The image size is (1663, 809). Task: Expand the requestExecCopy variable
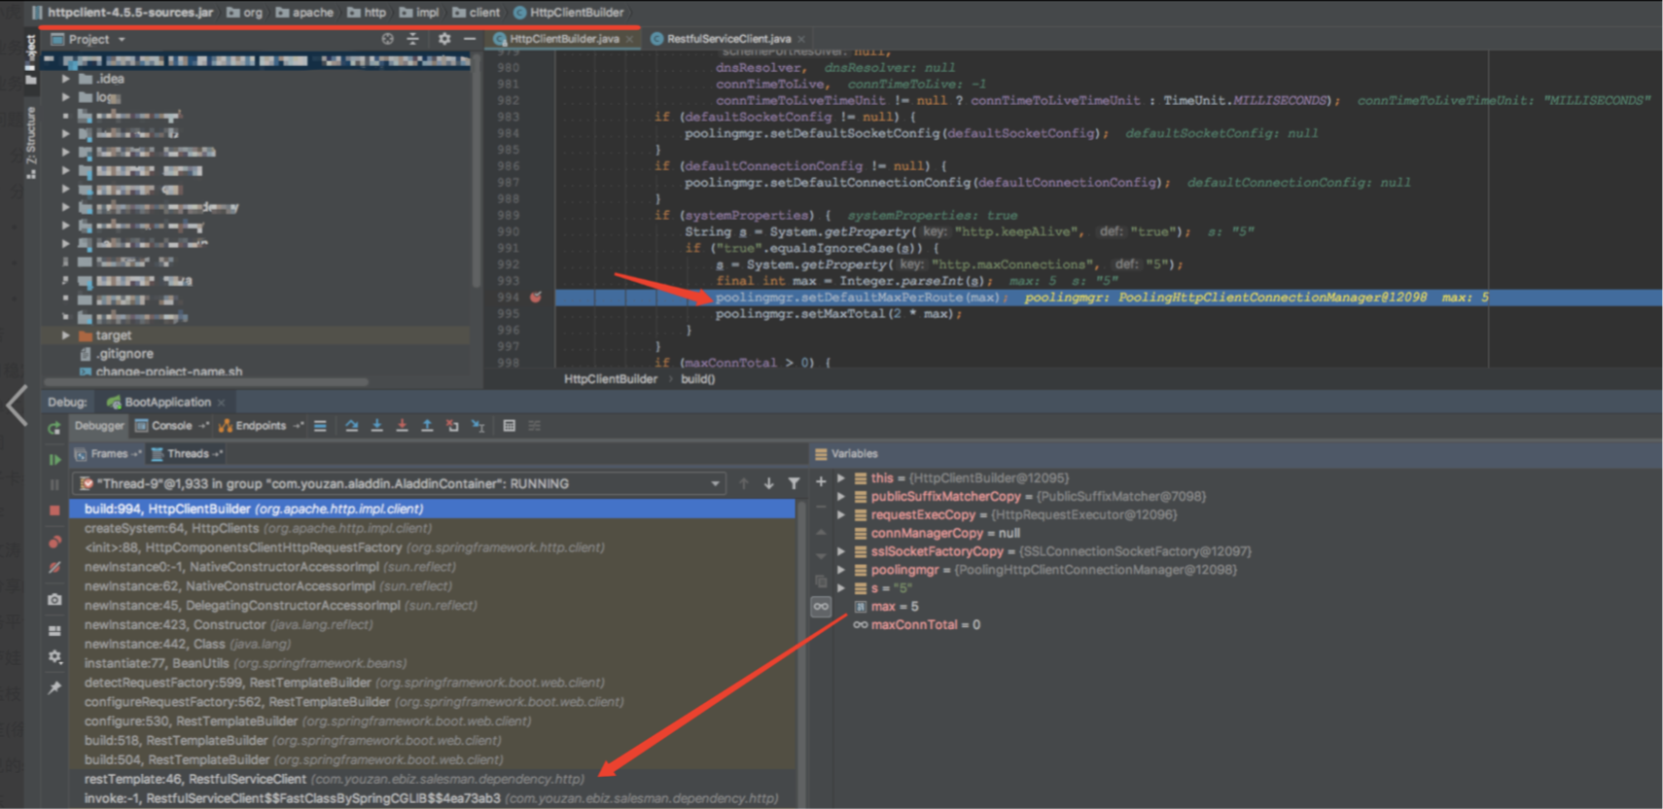coord(842,515)
